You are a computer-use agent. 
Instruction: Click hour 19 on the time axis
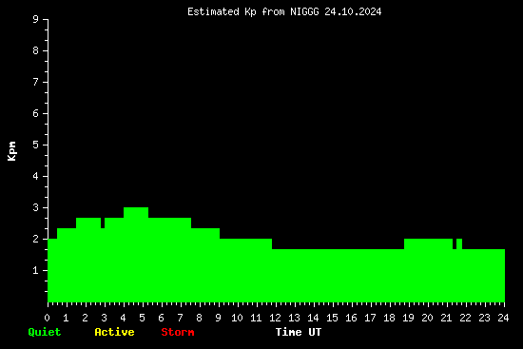[x=408, y=318]
